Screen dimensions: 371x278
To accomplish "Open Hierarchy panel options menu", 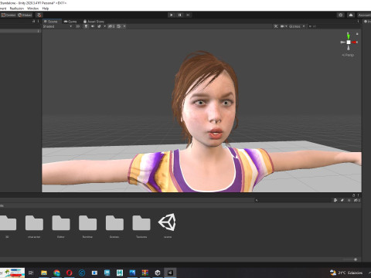I will pyautogui.click(x=38, y=22).
